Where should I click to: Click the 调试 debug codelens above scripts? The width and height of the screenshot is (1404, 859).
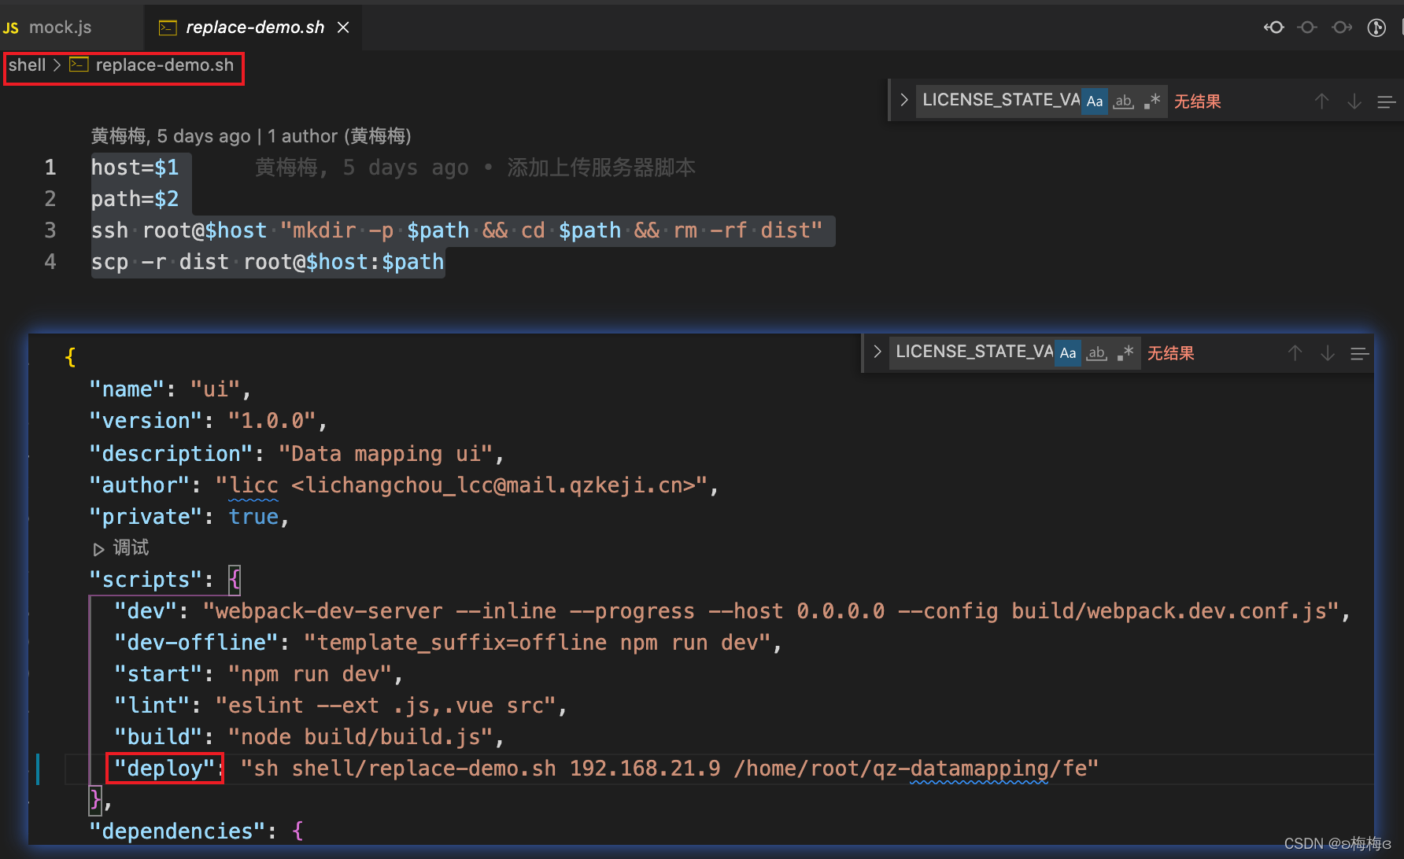pos(122,547)
